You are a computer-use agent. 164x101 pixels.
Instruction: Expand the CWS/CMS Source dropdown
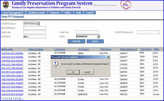[38, 24]
